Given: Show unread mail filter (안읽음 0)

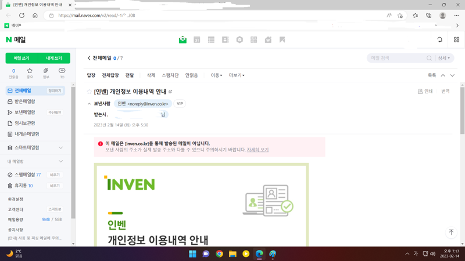Looking at the screenshot, I should 13,73.
